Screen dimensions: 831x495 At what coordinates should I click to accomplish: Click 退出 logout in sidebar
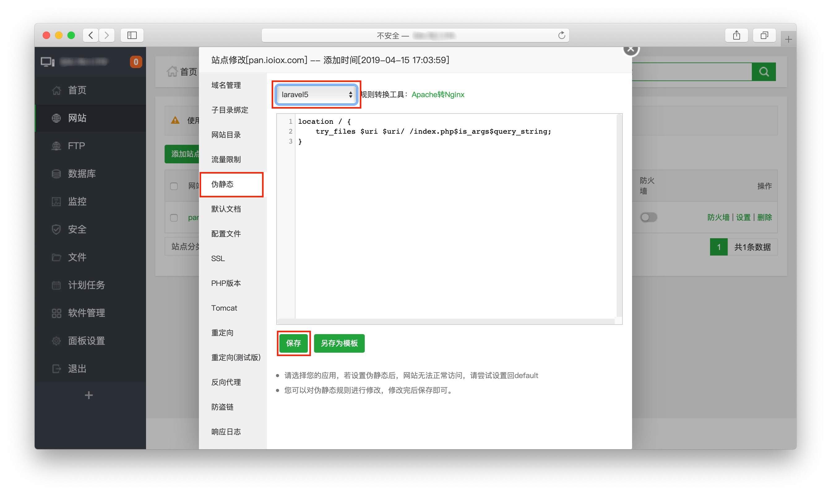point(90,368)
